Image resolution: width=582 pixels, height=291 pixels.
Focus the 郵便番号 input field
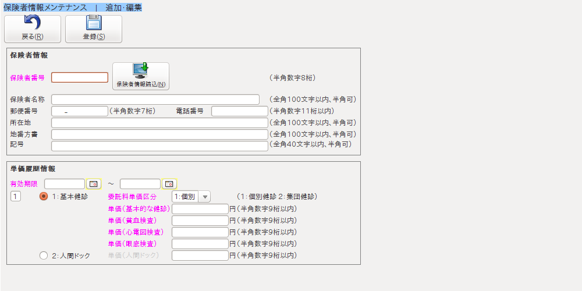coord(79,111)
